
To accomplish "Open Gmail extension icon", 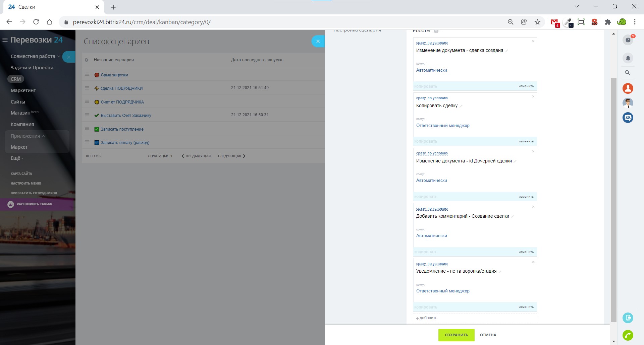I will pyautogui.click(x=555, y=22).
